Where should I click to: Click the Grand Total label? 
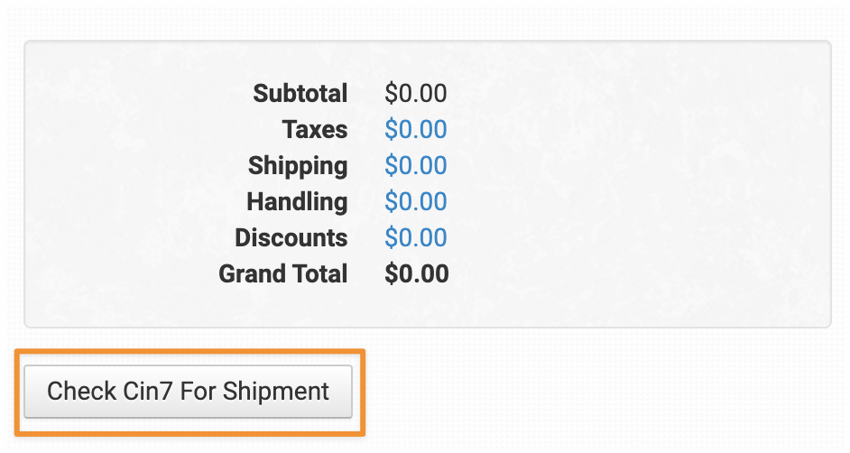coord(282,274)
